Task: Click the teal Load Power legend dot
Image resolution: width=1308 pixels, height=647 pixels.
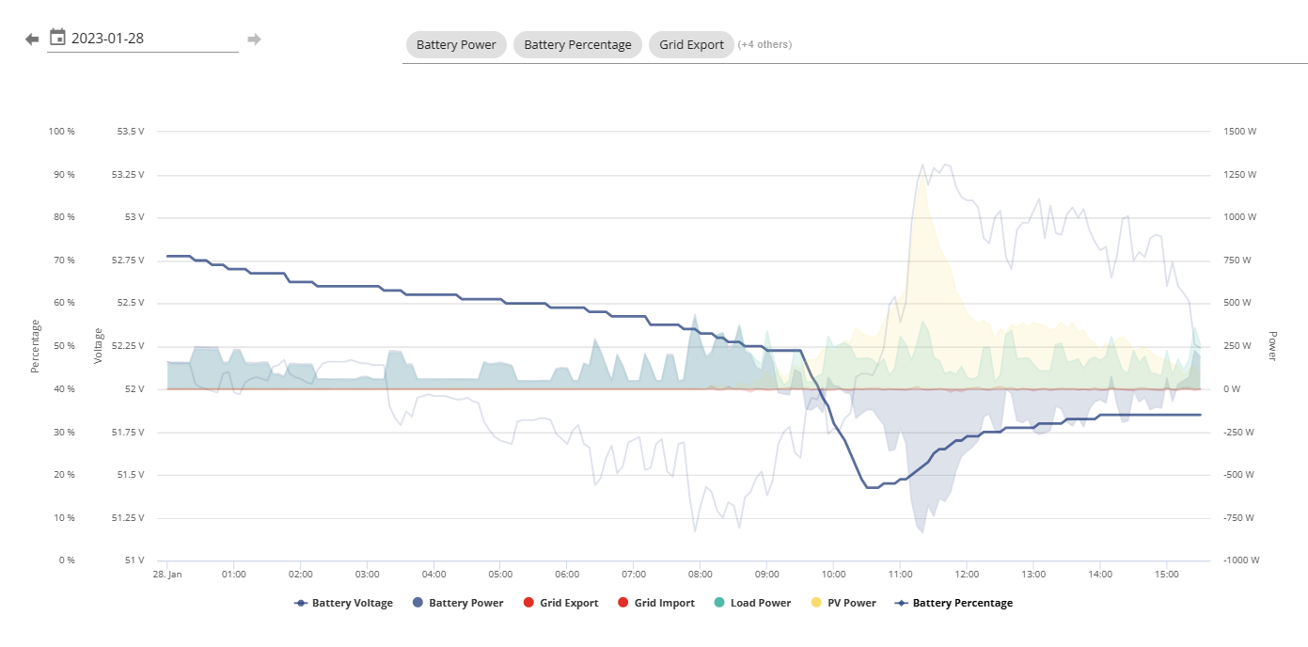Action: tap(718, 603)
